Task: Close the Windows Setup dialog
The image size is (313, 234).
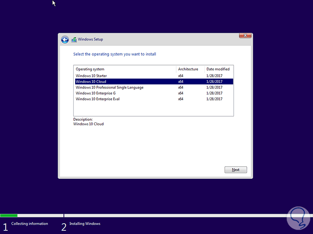Action: (245, 36)
